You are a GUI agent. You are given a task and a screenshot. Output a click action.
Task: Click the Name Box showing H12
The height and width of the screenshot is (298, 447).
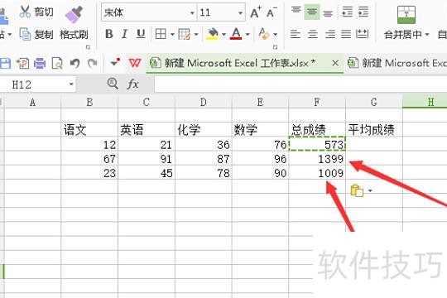(37, 84)
